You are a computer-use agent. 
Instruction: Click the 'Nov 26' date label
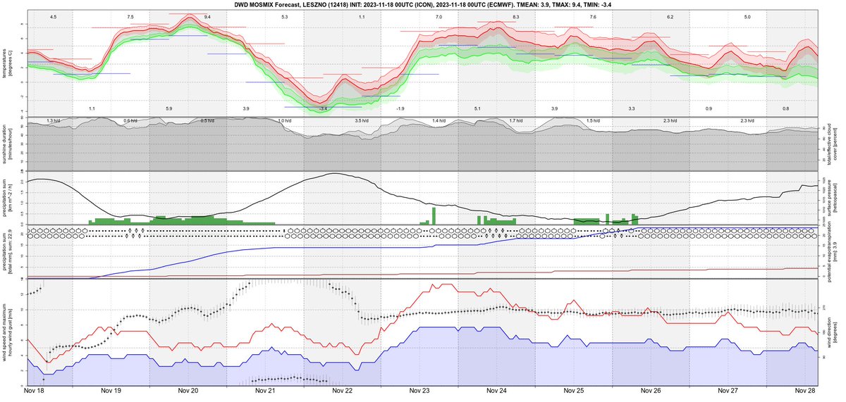click(x=651, y=390)
